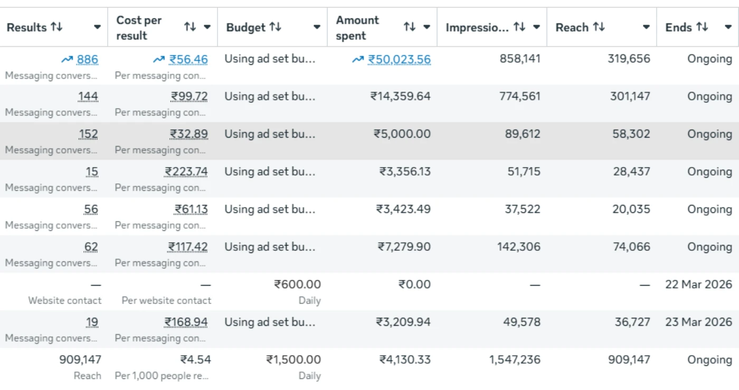Sort the Budget column with arrows icon
This screenshot has width=739, height=390.
(275, 27)
